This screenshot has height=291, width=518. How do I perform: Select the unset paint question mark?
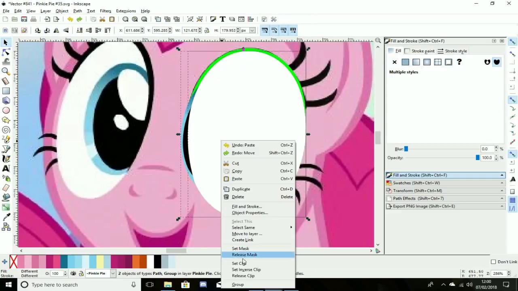coord(459,62)
